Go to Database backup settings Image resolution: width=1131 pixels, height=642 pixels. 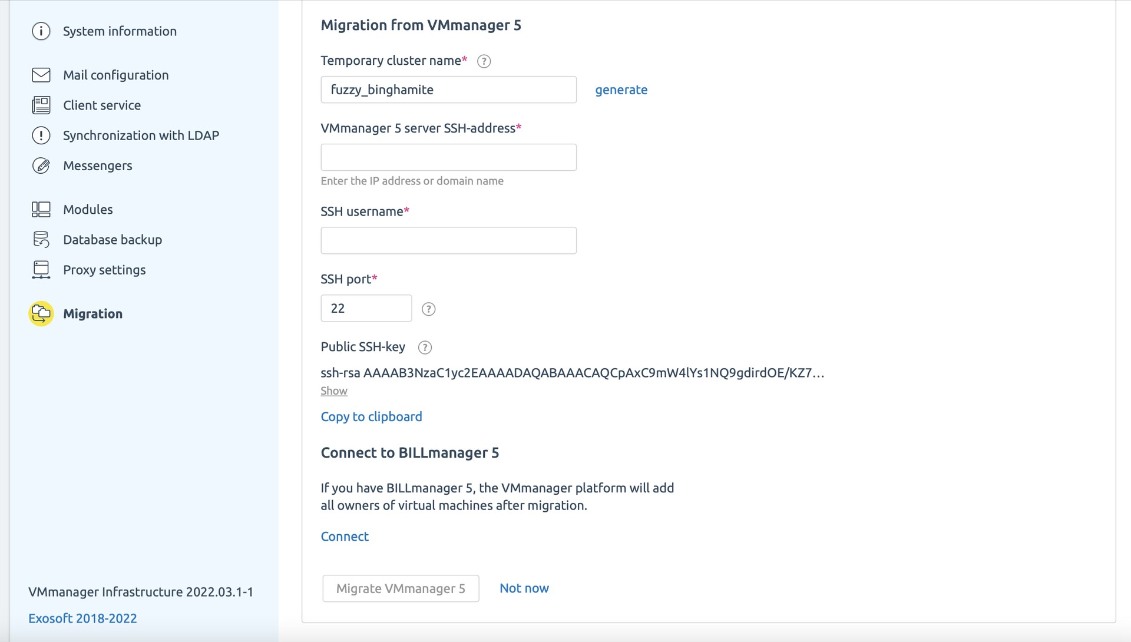[x=113, y=240]
